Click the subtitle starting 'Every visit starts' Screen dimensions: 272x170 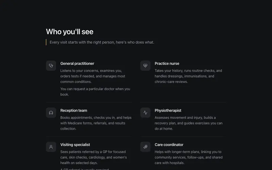point(102,42)
